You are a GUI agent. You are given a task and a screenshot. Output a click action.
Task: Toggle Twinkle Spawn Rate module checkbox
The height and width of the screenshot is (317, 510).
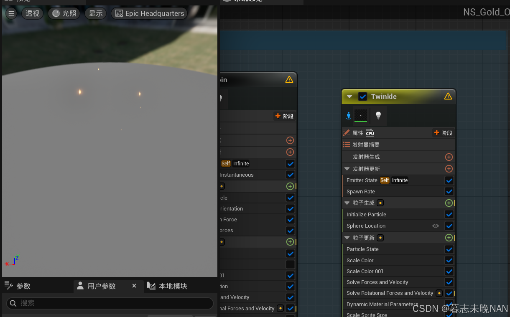(449, 192)
